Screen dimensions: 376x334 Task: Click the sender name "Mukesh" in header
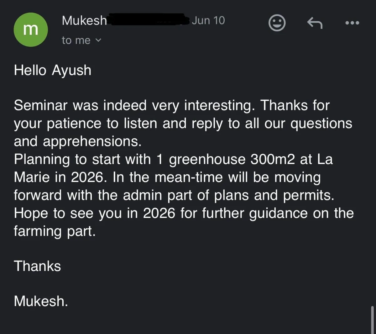point(84,21)
